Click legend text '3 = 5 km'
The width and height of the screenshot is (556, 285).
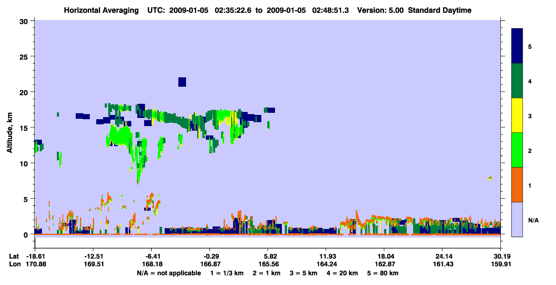pyautogui.click(x=304, y=273)
